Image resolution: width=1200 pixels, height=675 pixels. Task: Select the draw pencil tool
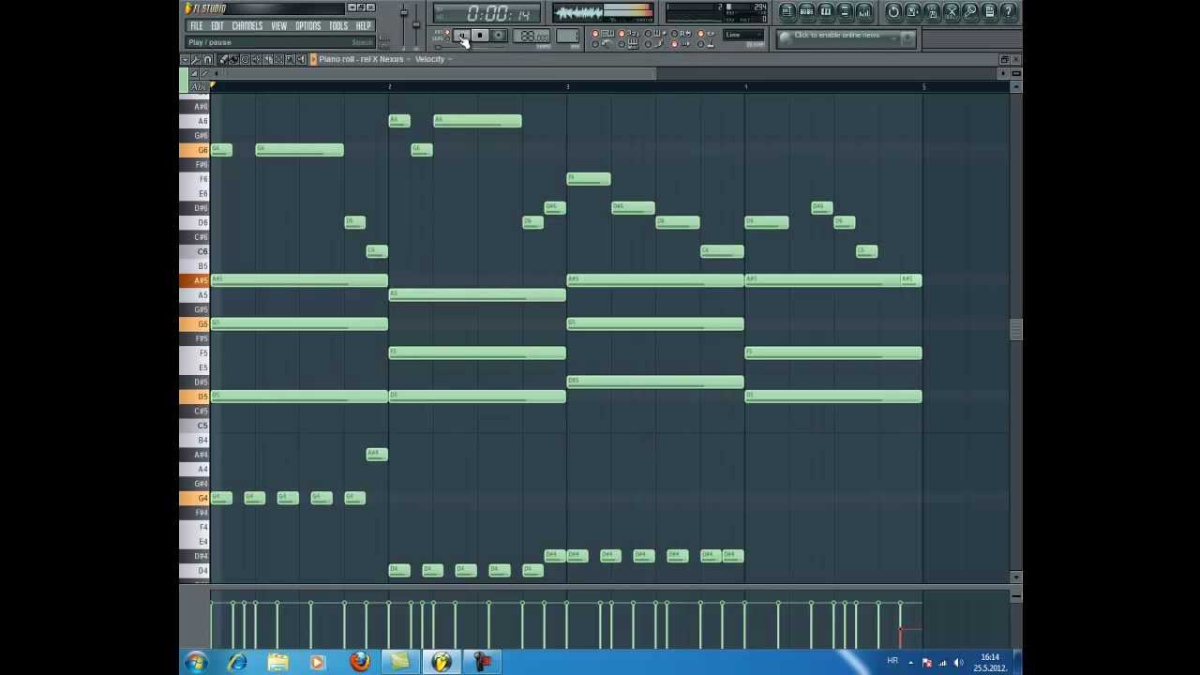click(223, 59)
